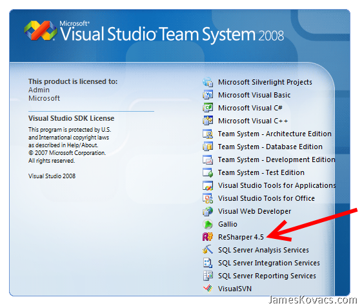Select 'Team System - Architecture Edition' text
This screenshot has width=362, height=308.
pyautogui.click(x=275, y=134)
